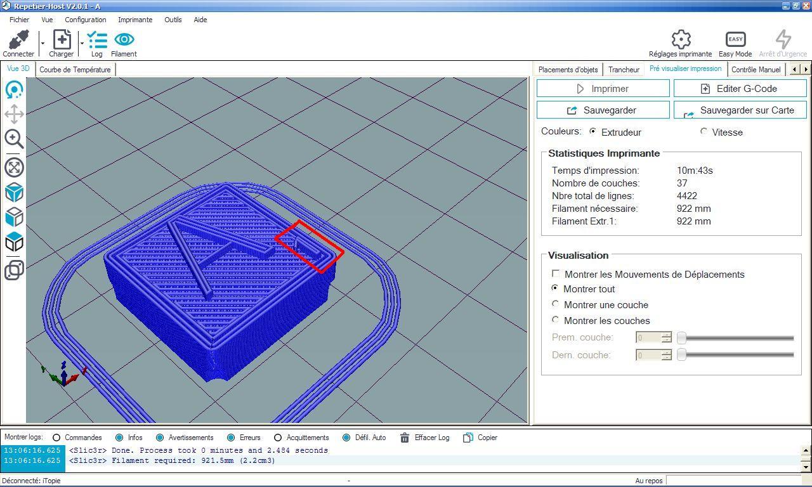
Task: Enable Montrer les Mouvements de Déplacements
Action: pyautogui.click(x=556, y=274)
